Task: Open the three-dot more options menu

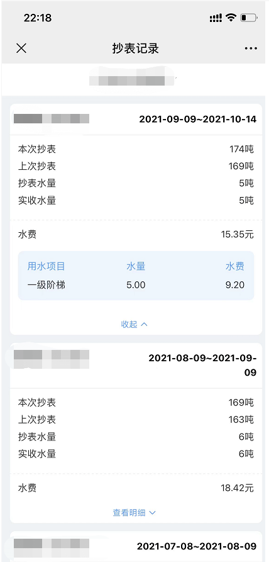Action: 251,48
